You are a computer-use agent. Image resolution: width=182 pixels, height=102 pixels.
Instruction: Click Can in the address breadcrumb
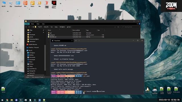(x=51, y=27)
